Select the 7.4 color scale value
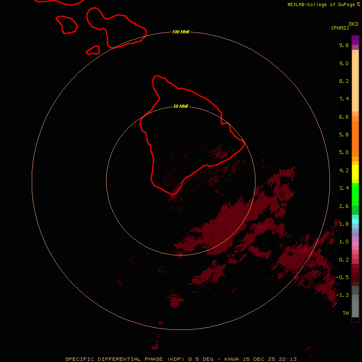This screenshot has height=362, width=362. pos(344,99)
